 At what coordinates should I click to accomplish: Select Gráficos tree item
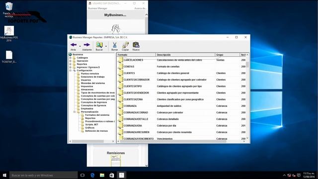89,128
